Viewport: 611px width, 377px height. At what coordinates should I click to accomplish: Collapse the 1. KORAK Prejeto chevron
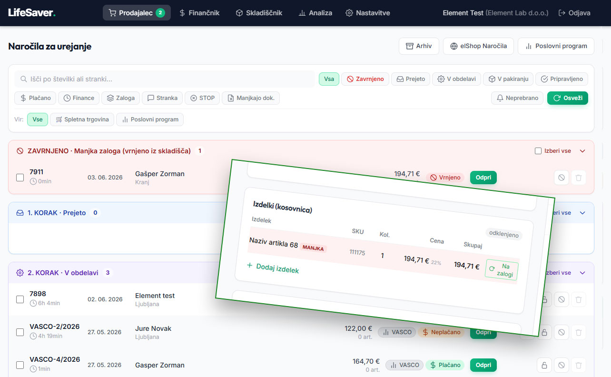click(582, 213)
